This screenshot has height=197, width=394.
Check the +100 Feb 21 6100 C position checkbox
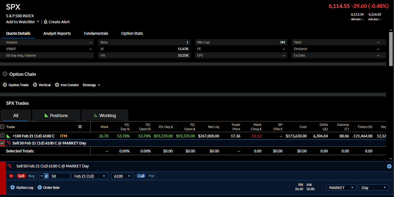(x=2, y=135)
